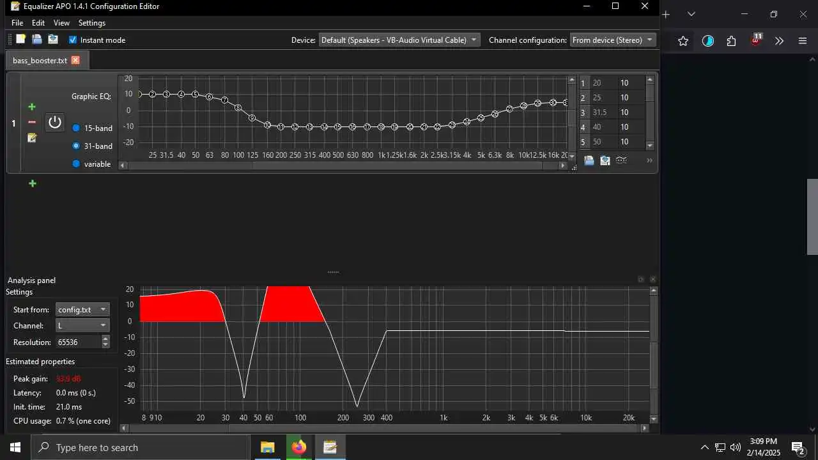Close the Analysis panel
Screen dimensions: 818x460
click(x=653, y=279)
